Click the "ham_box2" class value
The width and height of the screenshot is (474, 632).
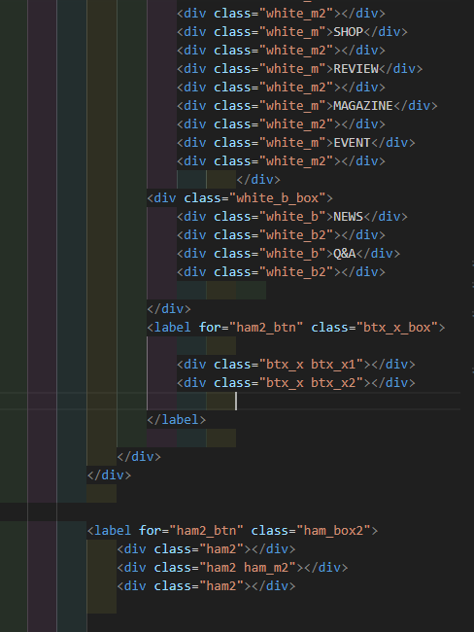click(333, 531)
